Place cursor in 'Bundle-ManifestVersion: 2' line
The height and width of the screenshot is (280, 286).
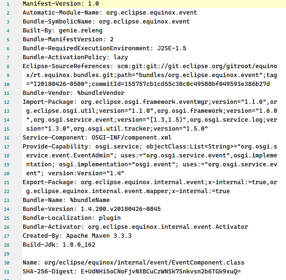[68, 39]
